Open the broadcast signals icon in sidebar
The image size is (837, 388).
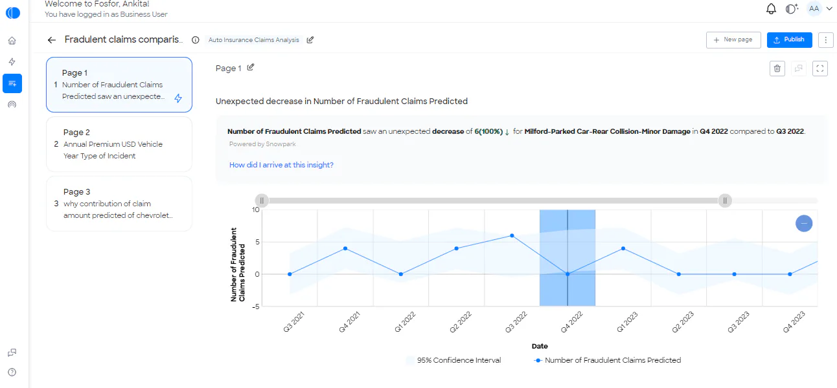[12, 104]
